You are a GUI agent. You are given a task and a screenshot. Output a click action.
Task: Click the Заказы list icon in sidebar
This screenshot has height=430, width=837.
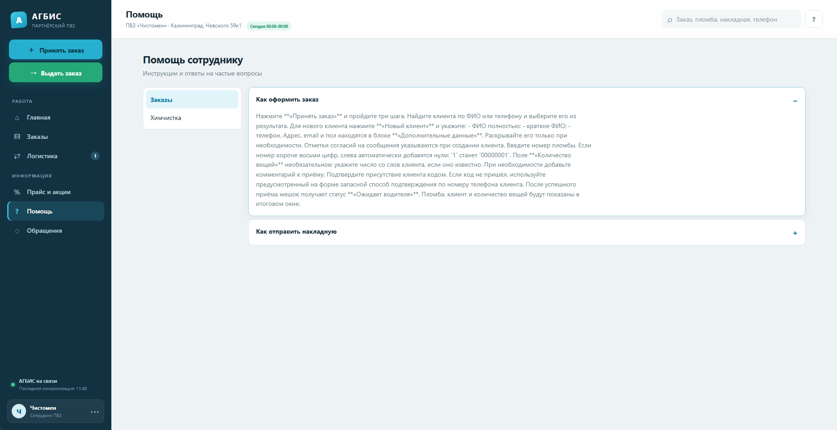coord(17,137)
